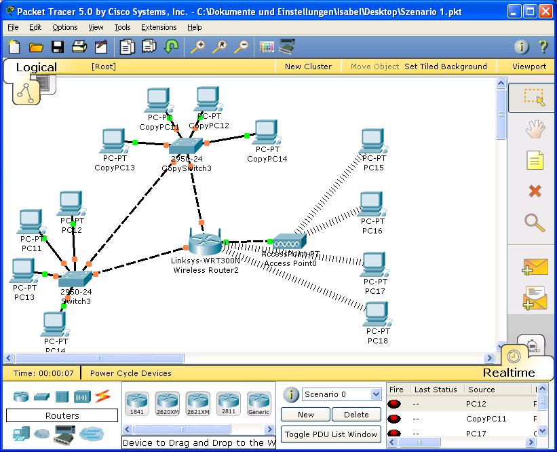
Task: Click the New Cluster button
Action: click(x=308, y=67)
